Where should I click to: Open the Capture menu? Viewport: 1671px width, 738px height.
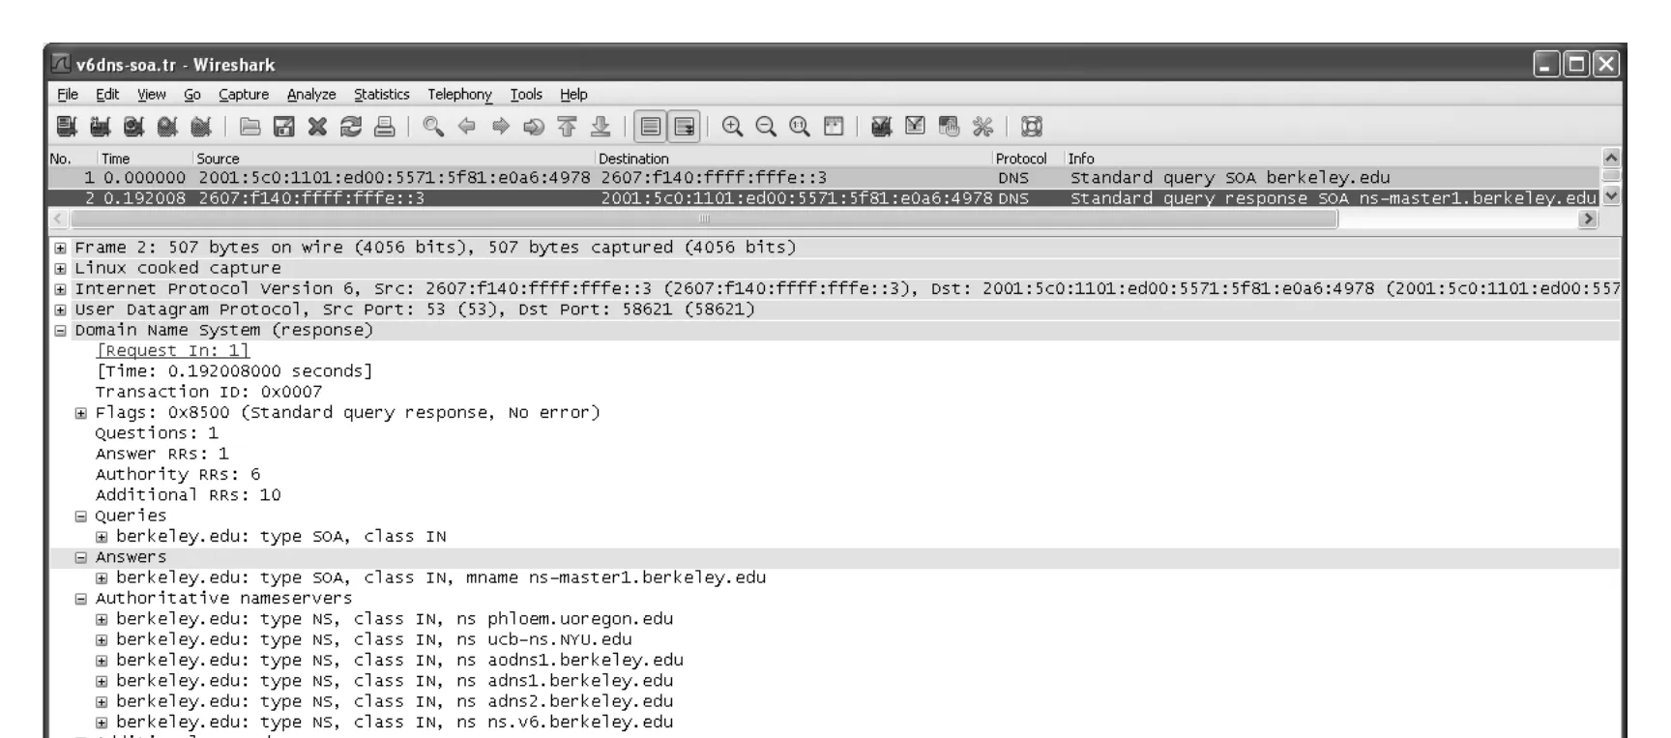click(x=244, y=95)
